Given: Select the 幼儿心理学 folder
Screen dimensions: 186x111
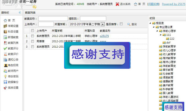Looking at the screenshot, I should [167, 50].
